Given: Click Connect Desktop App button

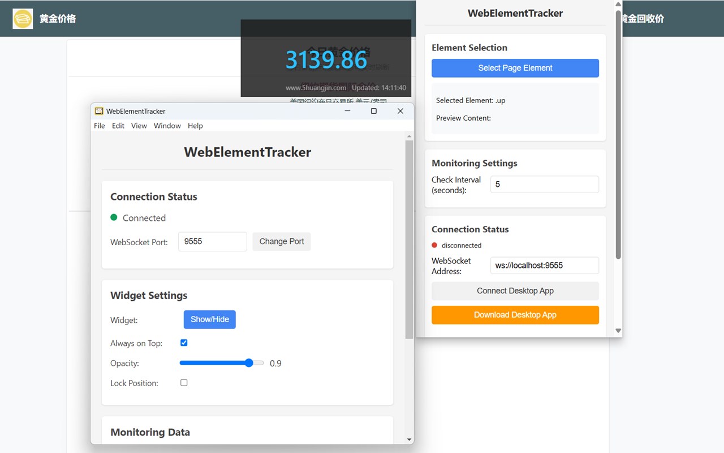Looking at the screenshot, I should tap(515, 291).
